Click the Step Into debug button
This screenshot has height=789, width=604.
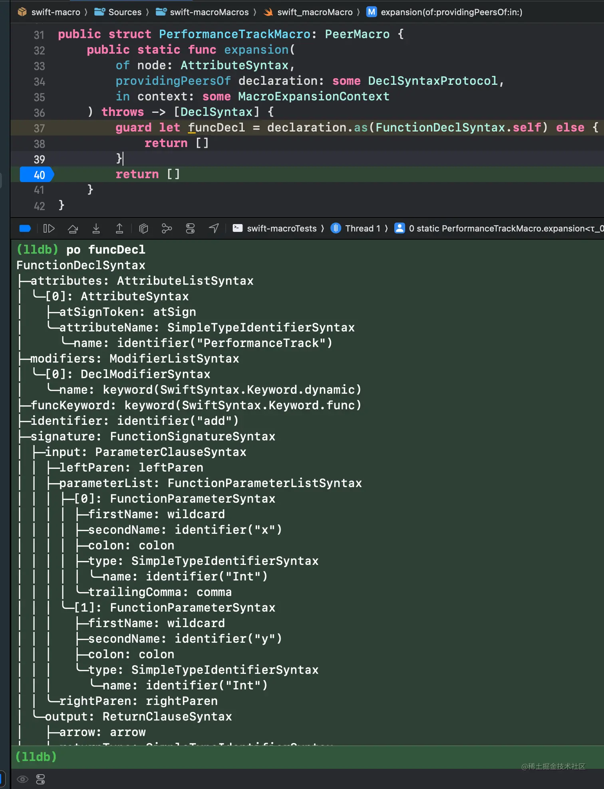(x=96, y=228)
